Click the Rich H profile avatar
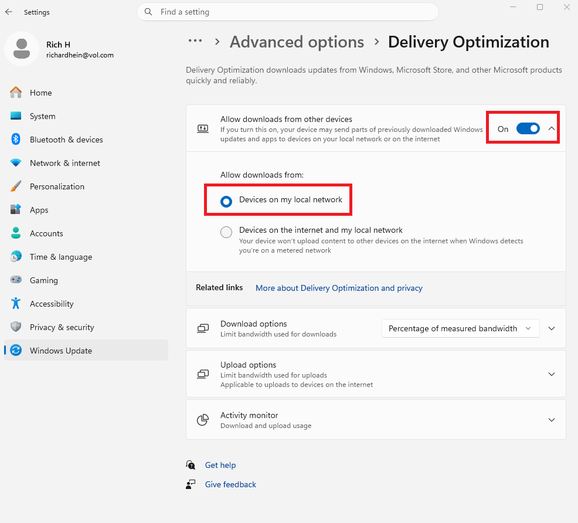Screen dimensions: 578x523 click(22, 49)
